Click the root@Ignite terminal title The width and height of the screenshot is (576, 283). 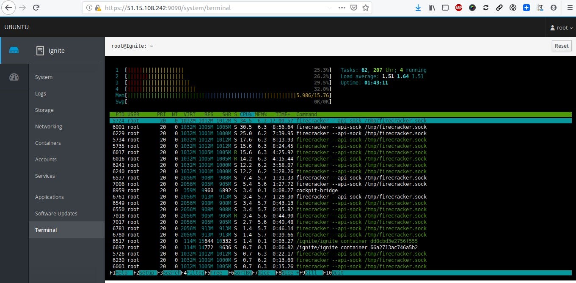132,46
